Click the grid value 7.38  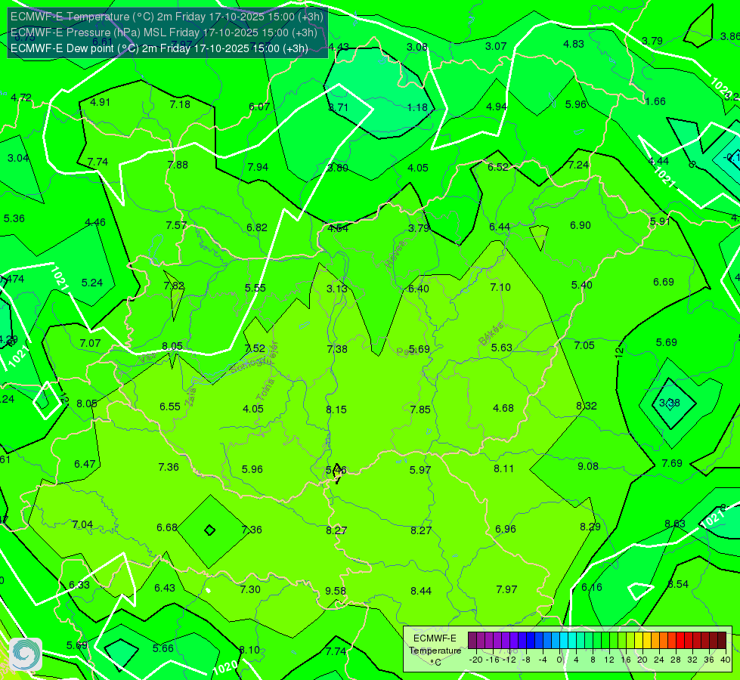[337, 349]
